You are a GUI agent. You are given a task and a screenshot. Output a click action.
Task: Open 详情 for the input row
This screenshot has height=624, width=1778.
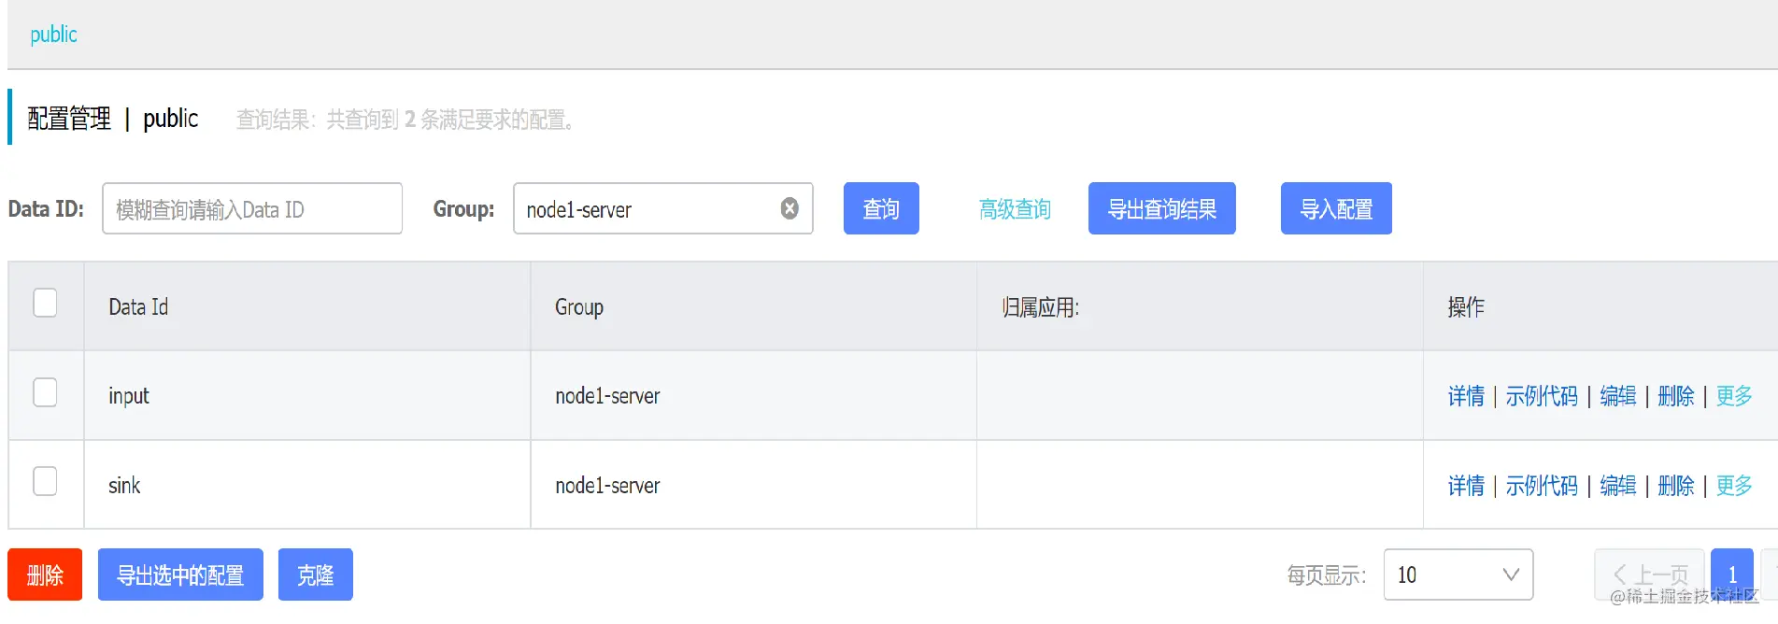[1466, 396]
